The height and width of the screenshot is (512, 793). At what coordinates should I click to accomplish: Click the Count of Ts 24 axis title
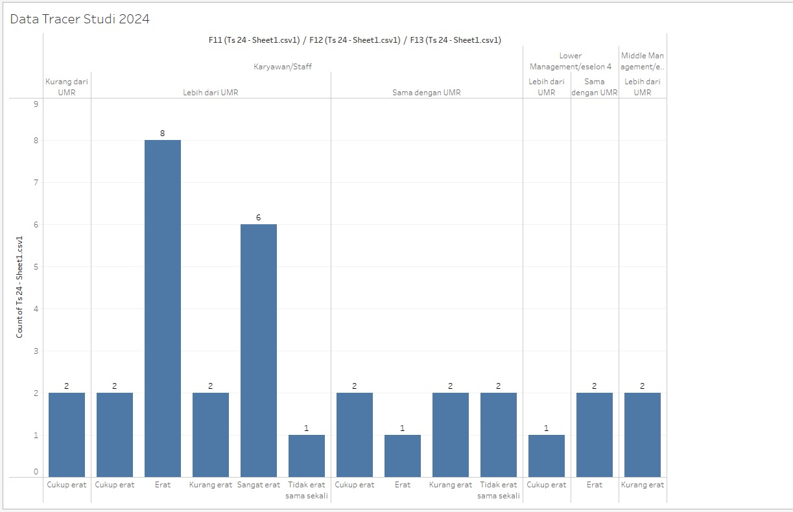[19, 287]
